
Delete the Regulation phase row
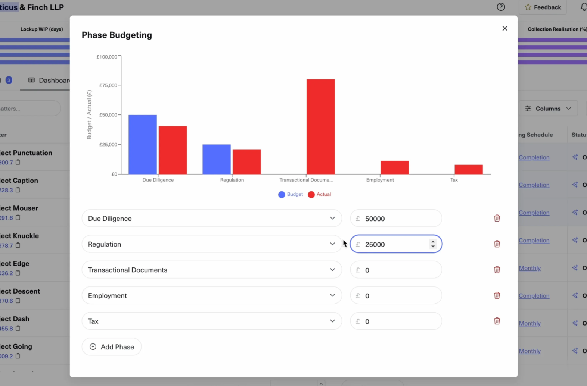(497, 244)
